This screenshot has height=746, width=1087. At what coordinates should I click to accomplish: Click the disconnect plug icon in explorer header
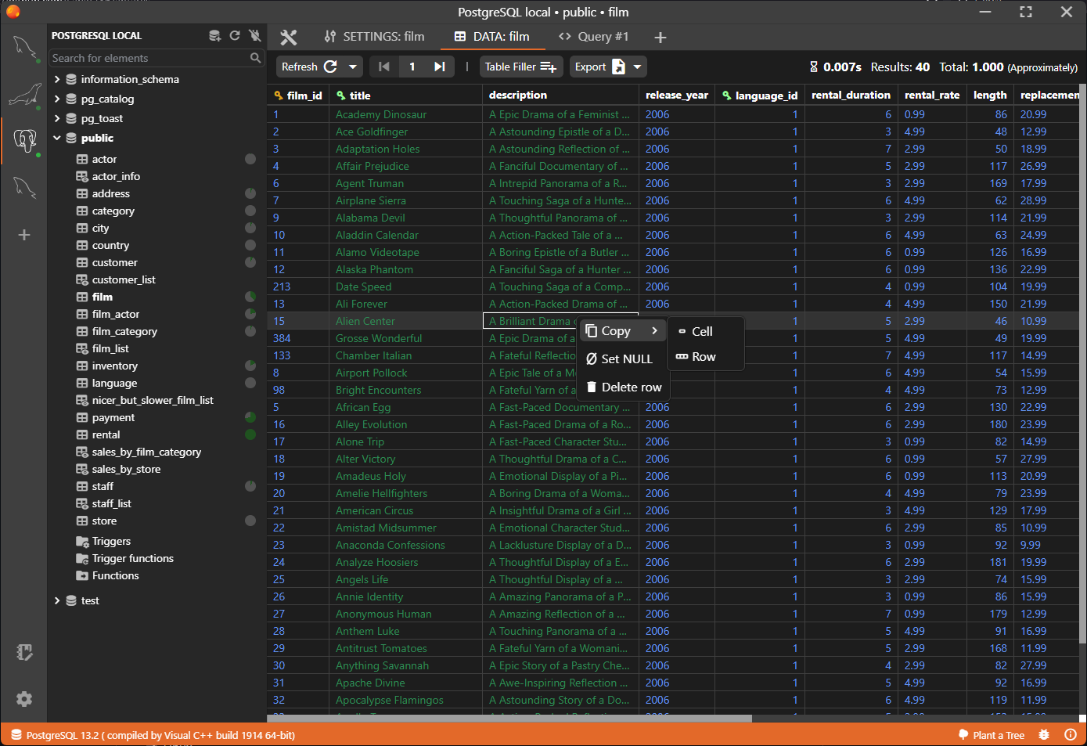(254, 36)
